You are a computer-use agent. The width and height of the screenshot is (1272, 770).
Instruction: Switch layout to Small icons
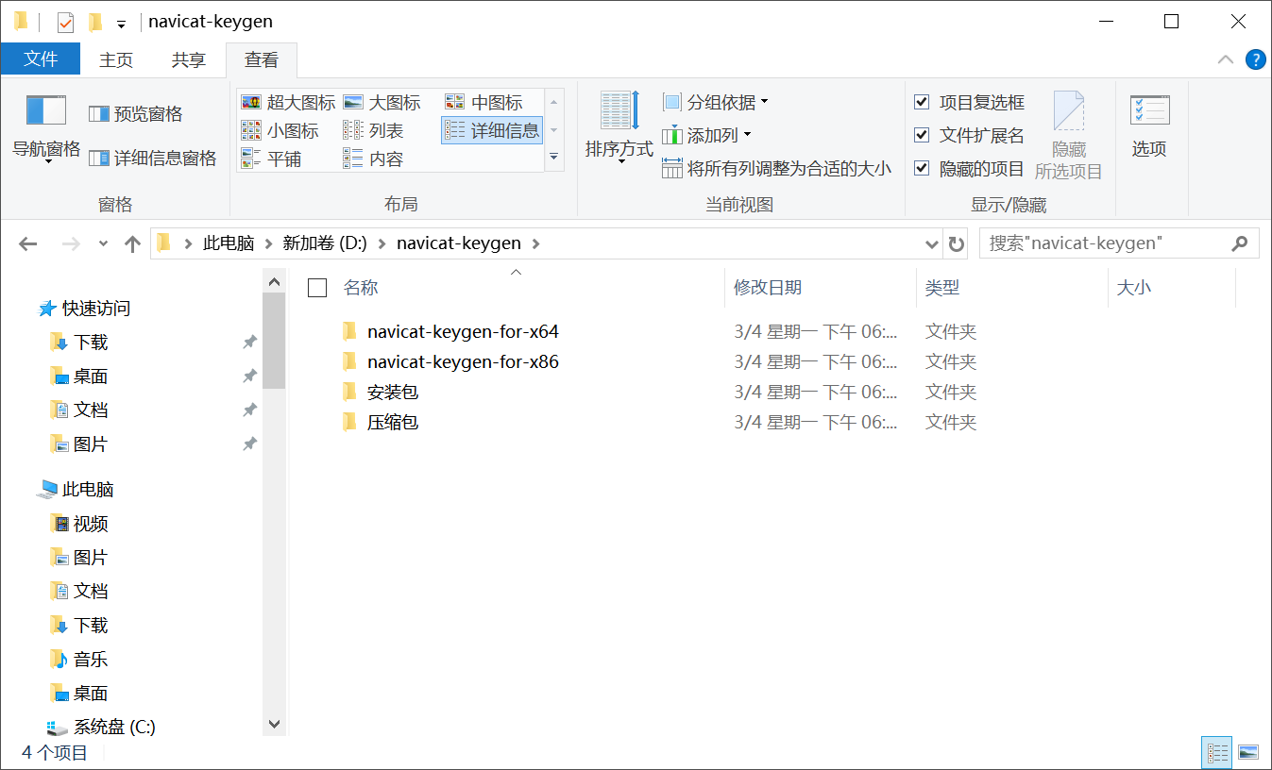[280, 130]
